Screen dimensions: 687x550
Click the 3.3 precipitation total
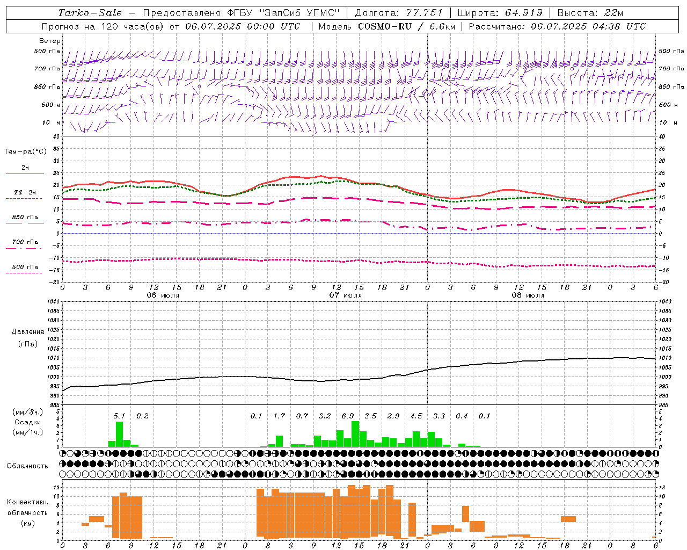coord(439,416)
